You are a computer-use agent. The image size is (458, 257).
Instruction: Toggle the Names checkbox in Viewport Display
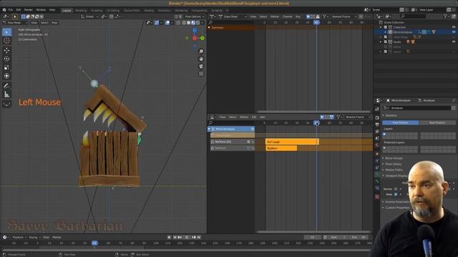[x=396, y=189]
